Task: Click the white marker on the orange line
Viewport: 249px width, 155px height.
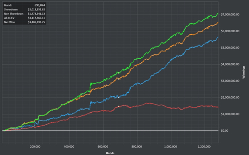Action: pos(119,79)
